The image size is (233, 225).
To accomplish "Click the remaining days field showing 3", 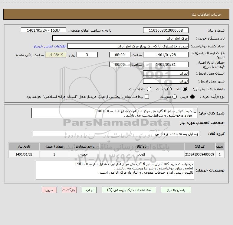I will coord(87,55).
